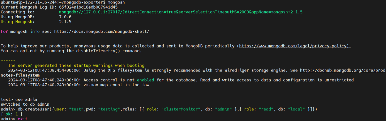This screenshot has width=386, height=121.
Task: Click the vm.max_map_count warning line
Action: pyautogui.click(x=79, y=85)
